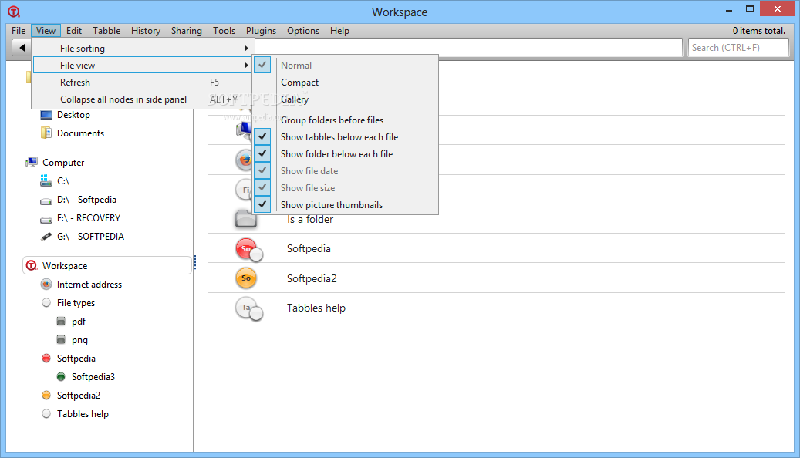Open the Help menu
Image resolution: width=800 pixels, height=458 pixels.
339,31
